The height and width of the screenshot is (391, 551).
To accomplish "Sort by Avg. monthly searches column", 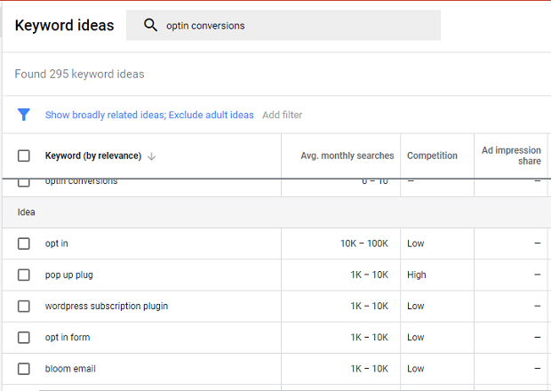I will point(347,156).
